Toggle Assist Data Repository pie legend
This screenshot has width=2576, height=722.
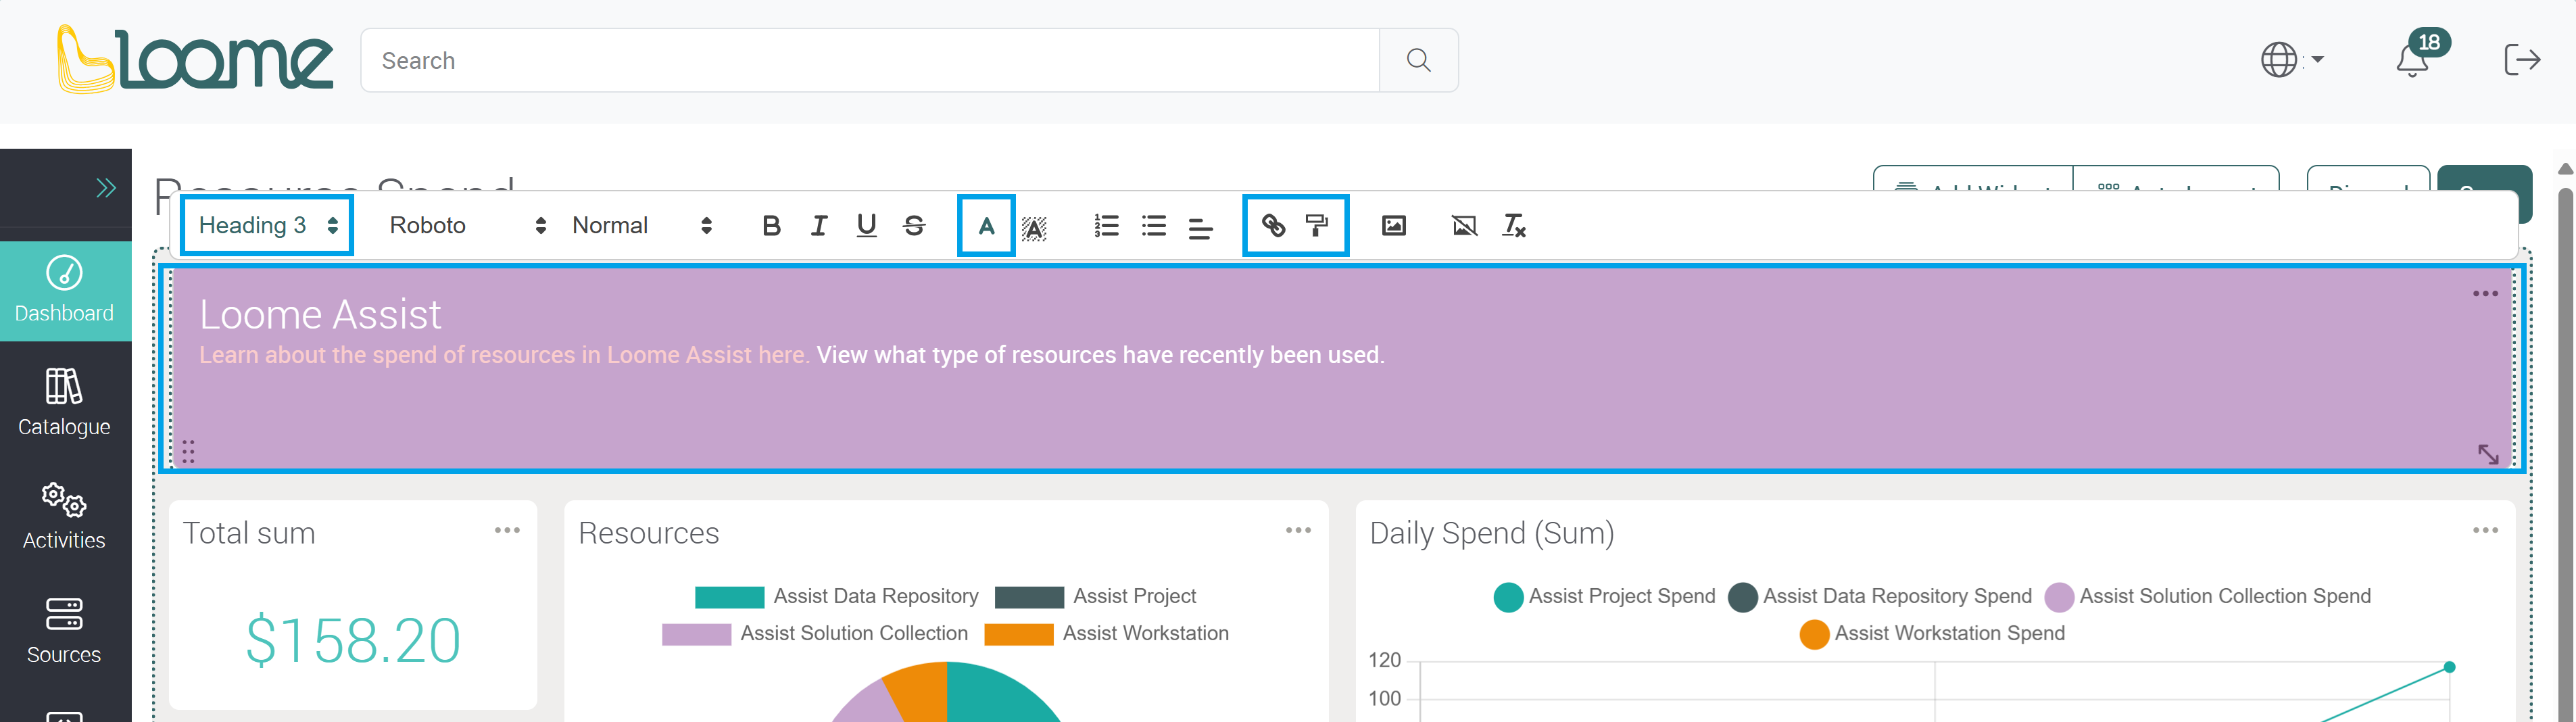pyautogui.click(x=836, y=597)
